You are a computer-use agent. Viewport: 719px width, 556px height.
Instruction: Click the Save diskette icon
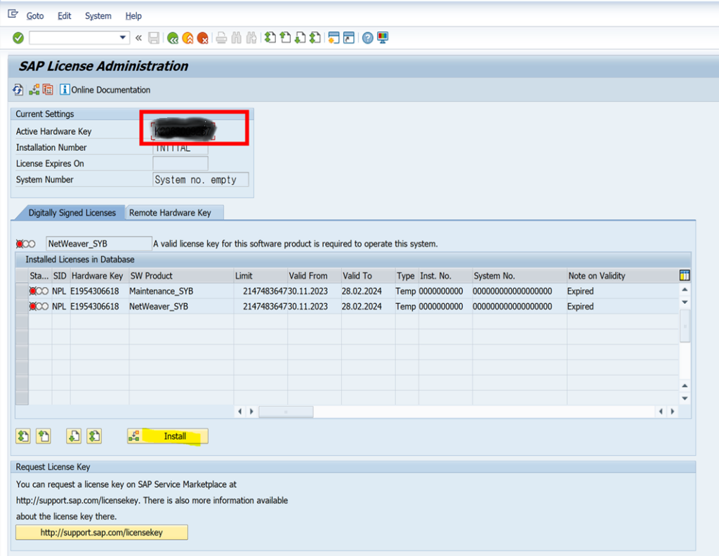(x=154, y=38)
